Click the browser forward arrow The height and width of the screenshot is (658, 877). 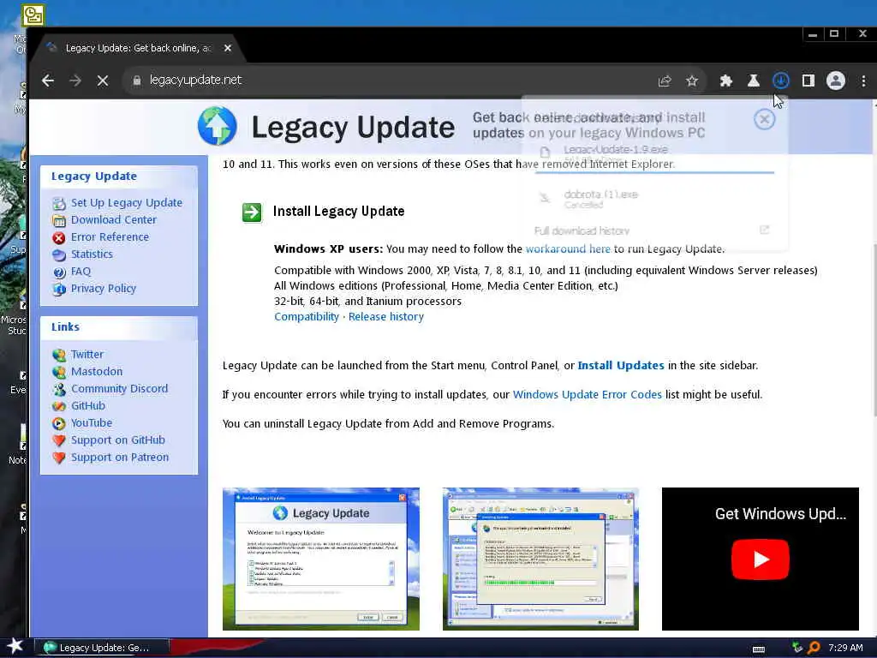pos(75,81)
